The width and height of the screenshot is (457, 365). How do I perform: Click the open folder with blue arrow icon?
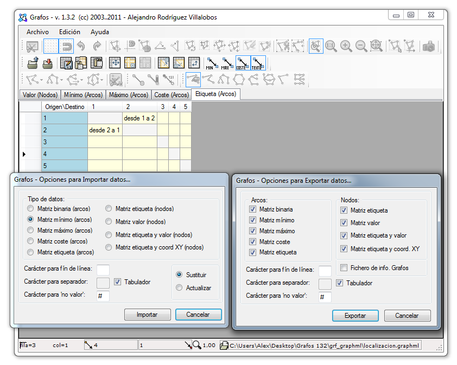(32, 63)
